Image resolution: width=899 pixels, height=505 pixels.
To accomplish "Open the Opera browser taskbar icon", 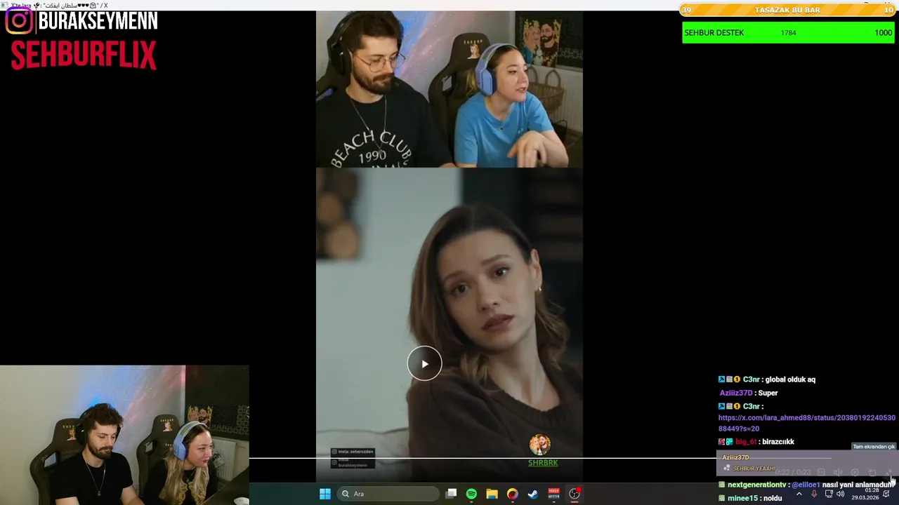I will 513,494.
